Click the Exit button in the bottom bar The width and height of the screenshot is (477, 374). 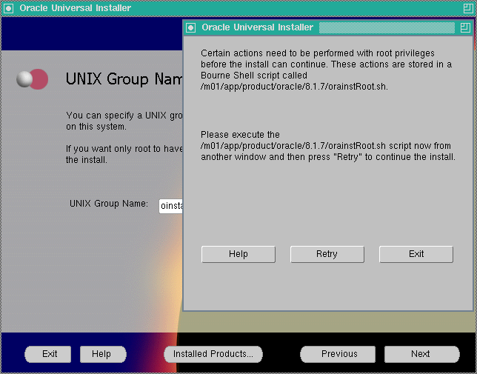[x=50, y=354]
